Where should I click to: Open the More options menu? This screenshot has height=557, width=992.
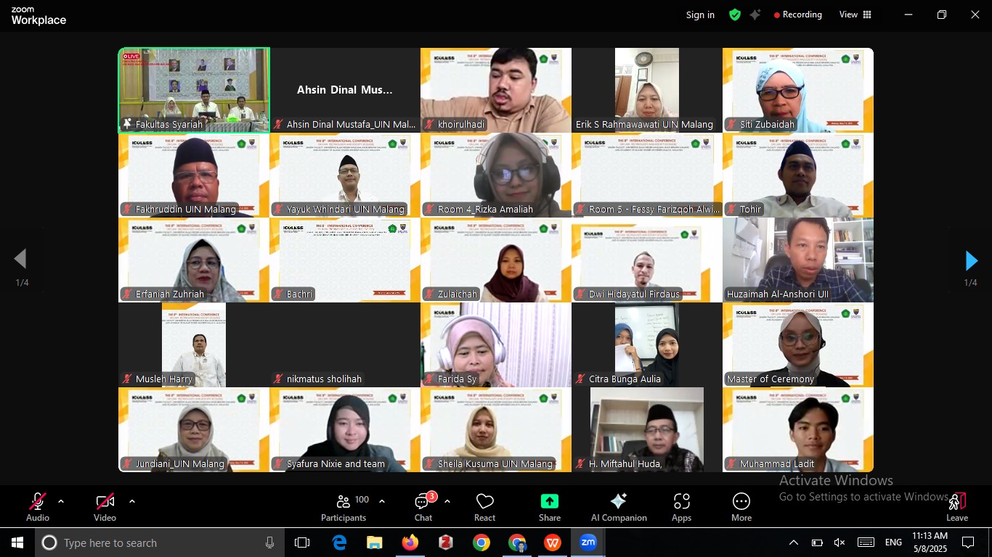741,507
